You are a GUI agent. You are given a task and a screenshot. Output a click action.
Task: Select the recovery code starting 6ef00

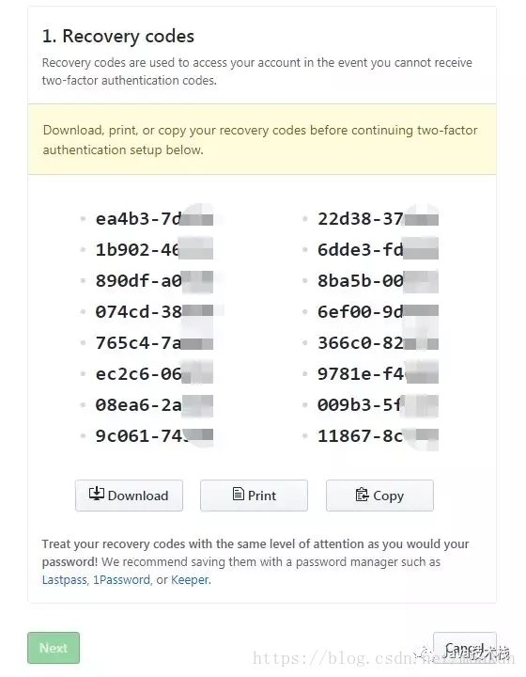point(378,312)
